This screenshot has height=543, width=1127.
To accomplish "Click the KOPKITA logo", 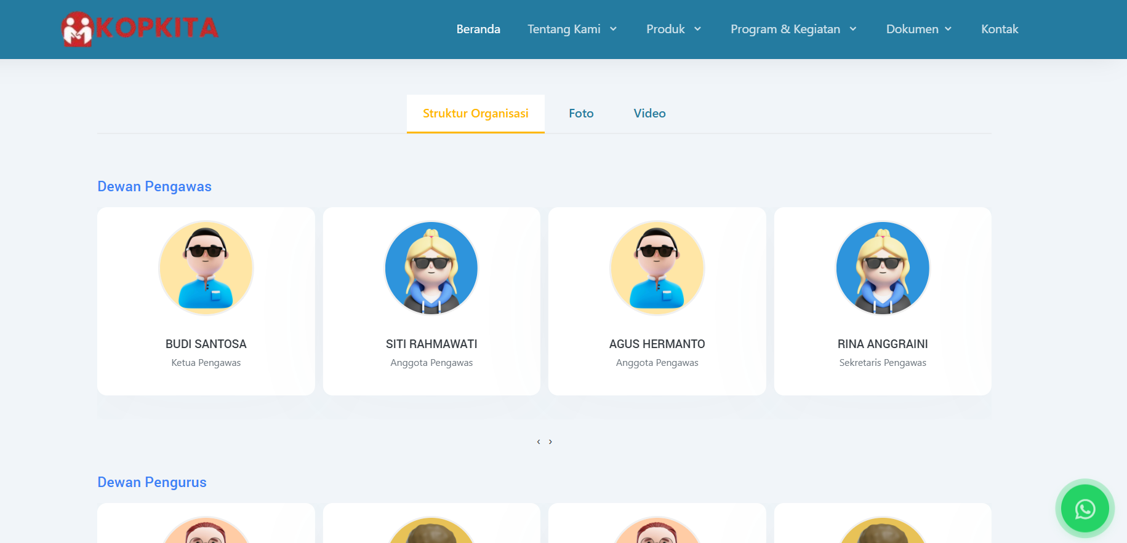I will pyautogui.click(x=140, y=29).
